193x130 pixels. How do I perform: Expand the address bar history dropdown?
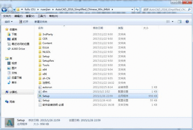(x=132, y=9)
